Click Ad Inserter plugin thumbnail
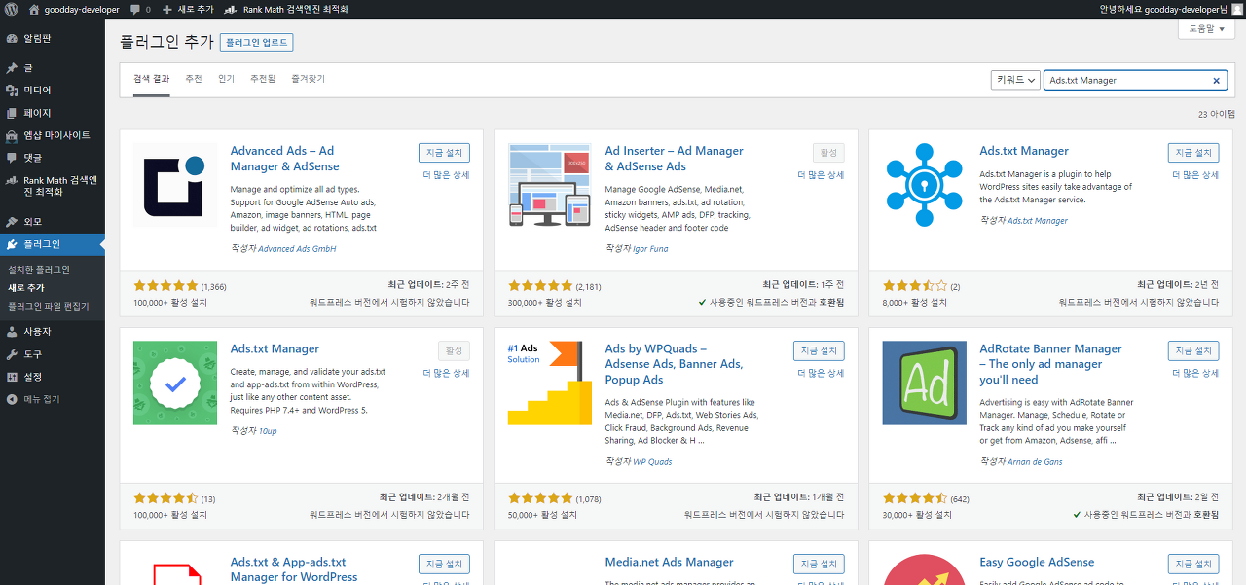1246x585 pixels. 550,185
